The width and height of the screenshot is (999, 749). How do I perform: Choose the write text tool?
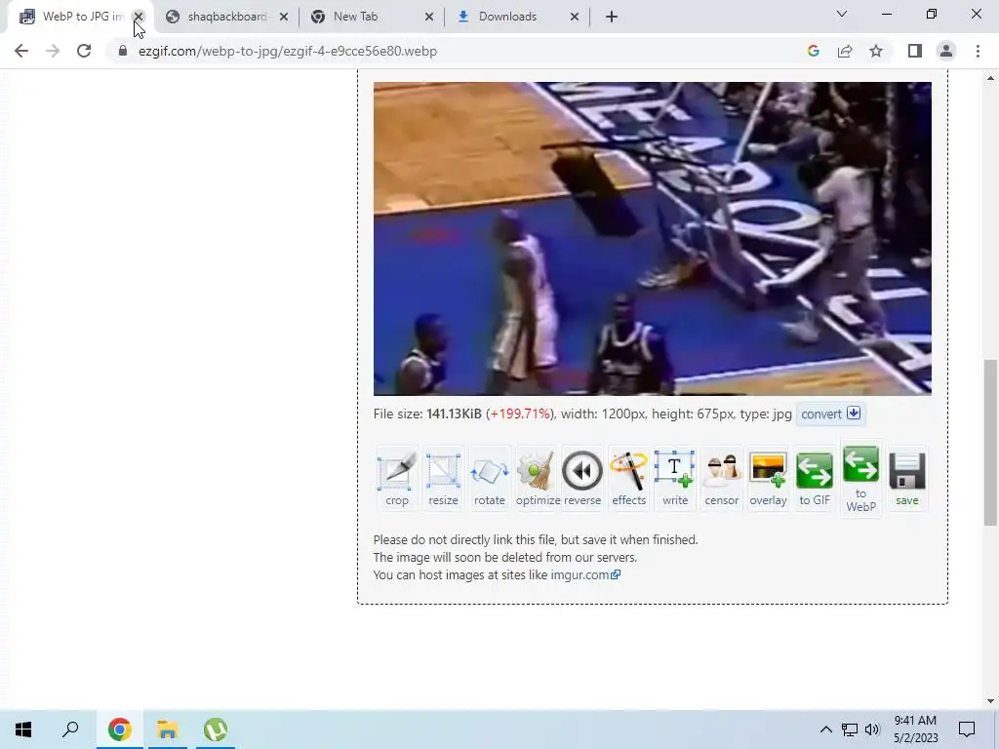pyautogui.click(x=675, y=479)
